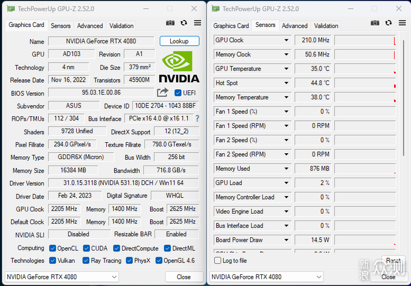Click the refresh icon in left GPU-Z window
Screen dimensions: 411x286
[184, 23]
